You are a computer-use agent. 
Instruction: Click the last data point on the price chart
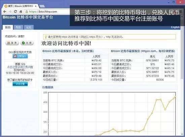click(x=175, y=96)
